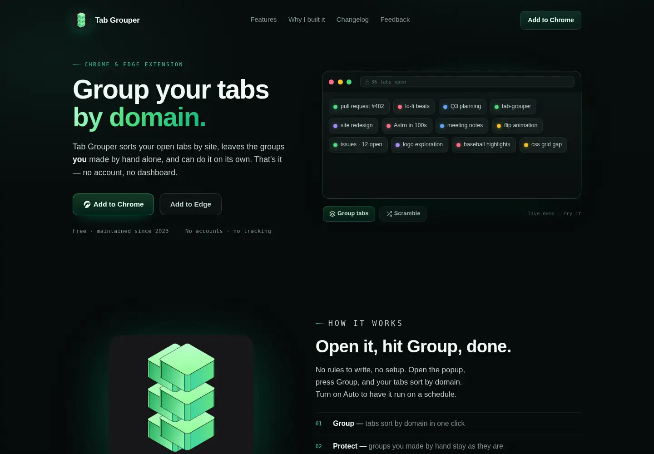
Task: Select the 'baseball highlights' tab chip
Action: click(484, 145)
